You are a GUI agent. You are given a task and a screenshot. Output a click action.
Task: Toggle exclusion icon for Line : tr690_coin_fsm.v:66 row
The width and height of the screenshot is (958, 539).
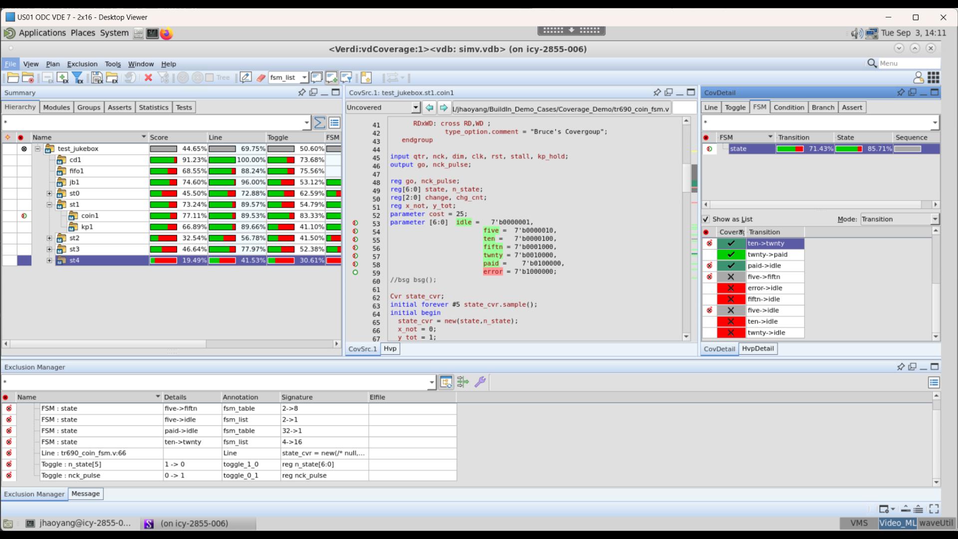(8, 453)
